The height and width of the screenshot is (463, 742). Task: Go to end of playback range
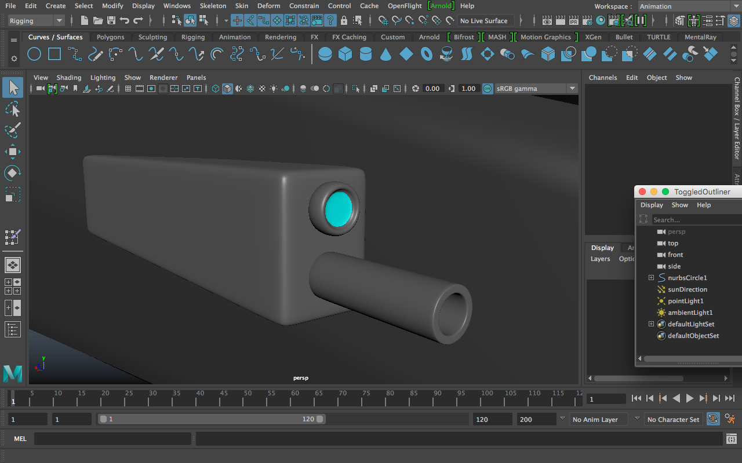click(x=730, y=398)
